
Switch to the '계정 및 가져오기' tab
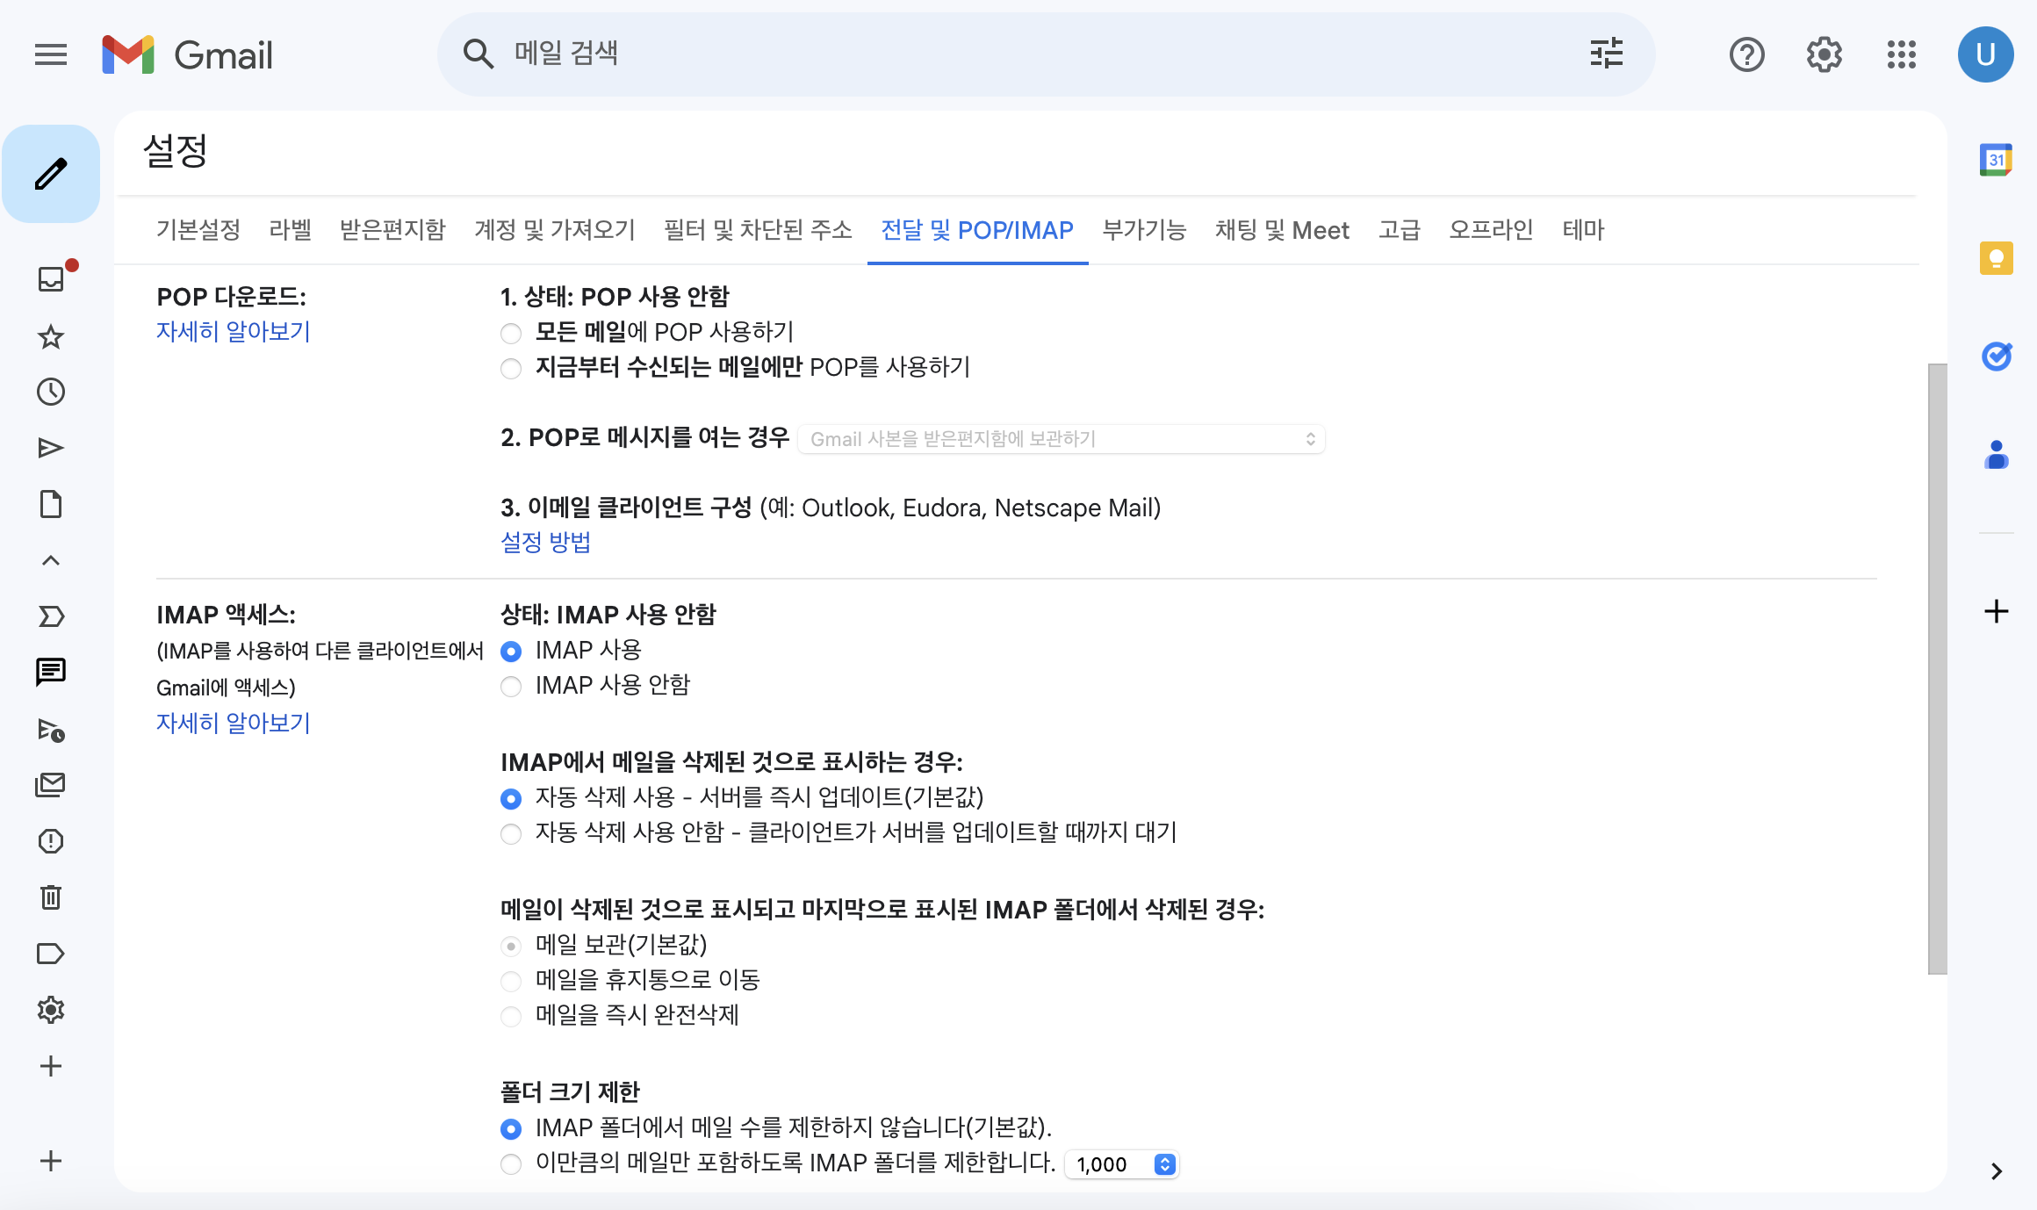(x=554, y=230)
